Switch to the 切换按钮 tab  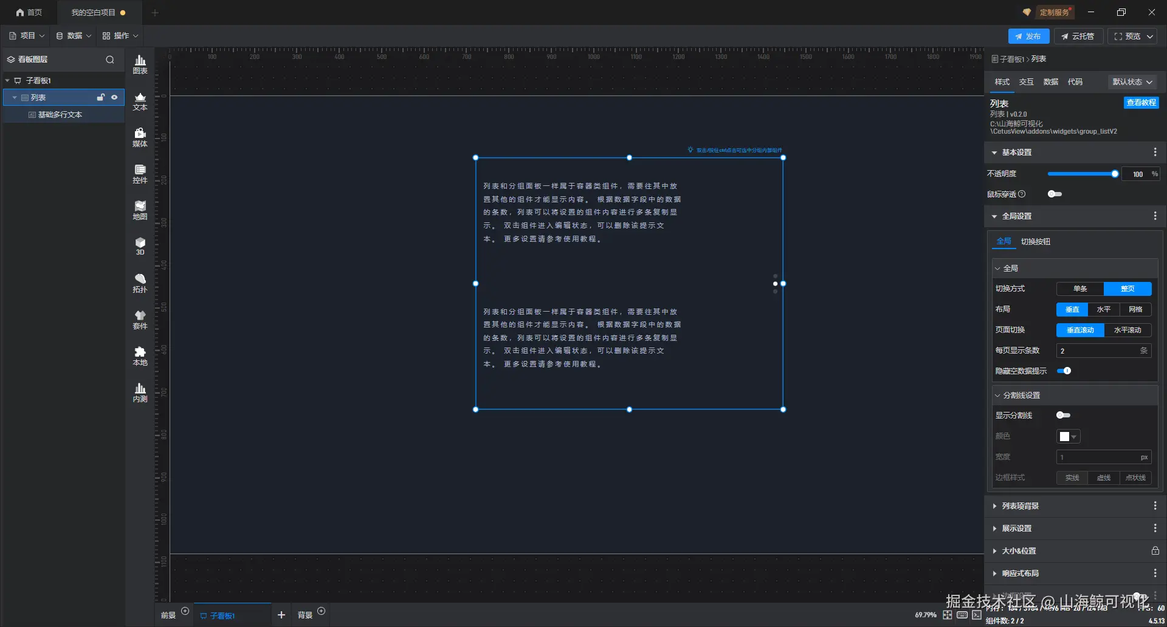(x=1035, y=242)
